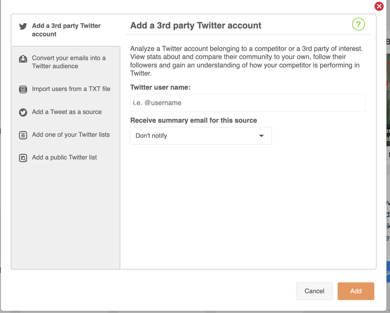Click the Cancel button
The width and height of the screenshot is (390, 313).
point(314,291)
